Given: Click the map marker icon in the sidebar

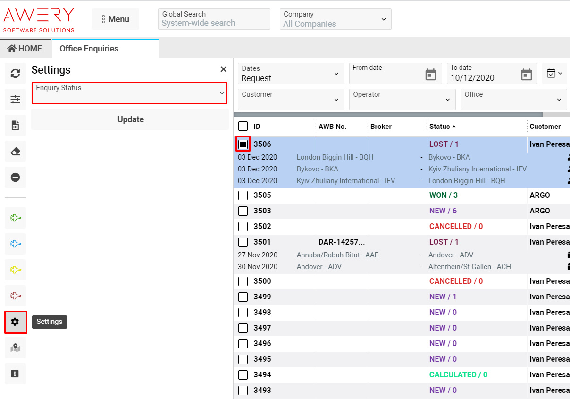Looking at the screenshot, I should click(16, 348).
